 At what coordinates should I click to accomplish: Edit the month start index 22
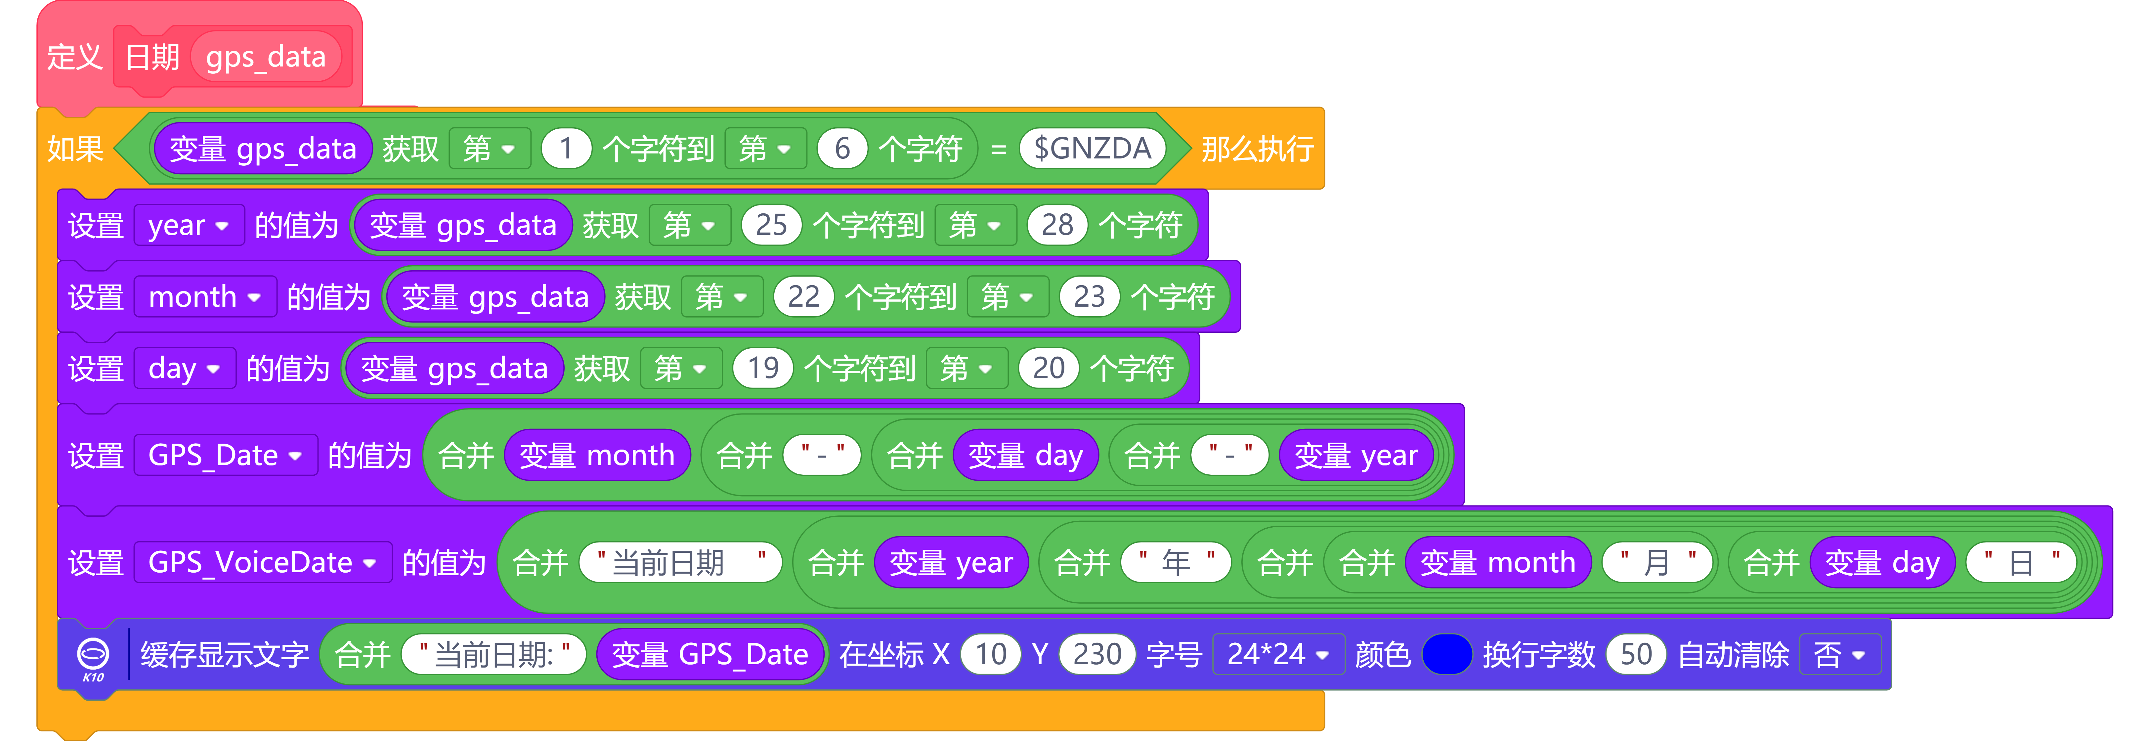[x=804, y=297]
